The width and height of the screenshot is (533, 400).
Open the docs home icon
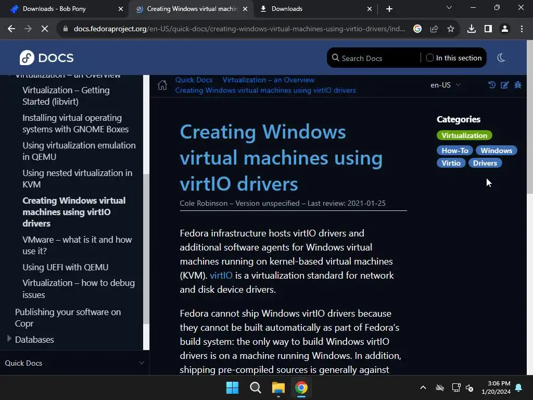[x=162, y=85]
